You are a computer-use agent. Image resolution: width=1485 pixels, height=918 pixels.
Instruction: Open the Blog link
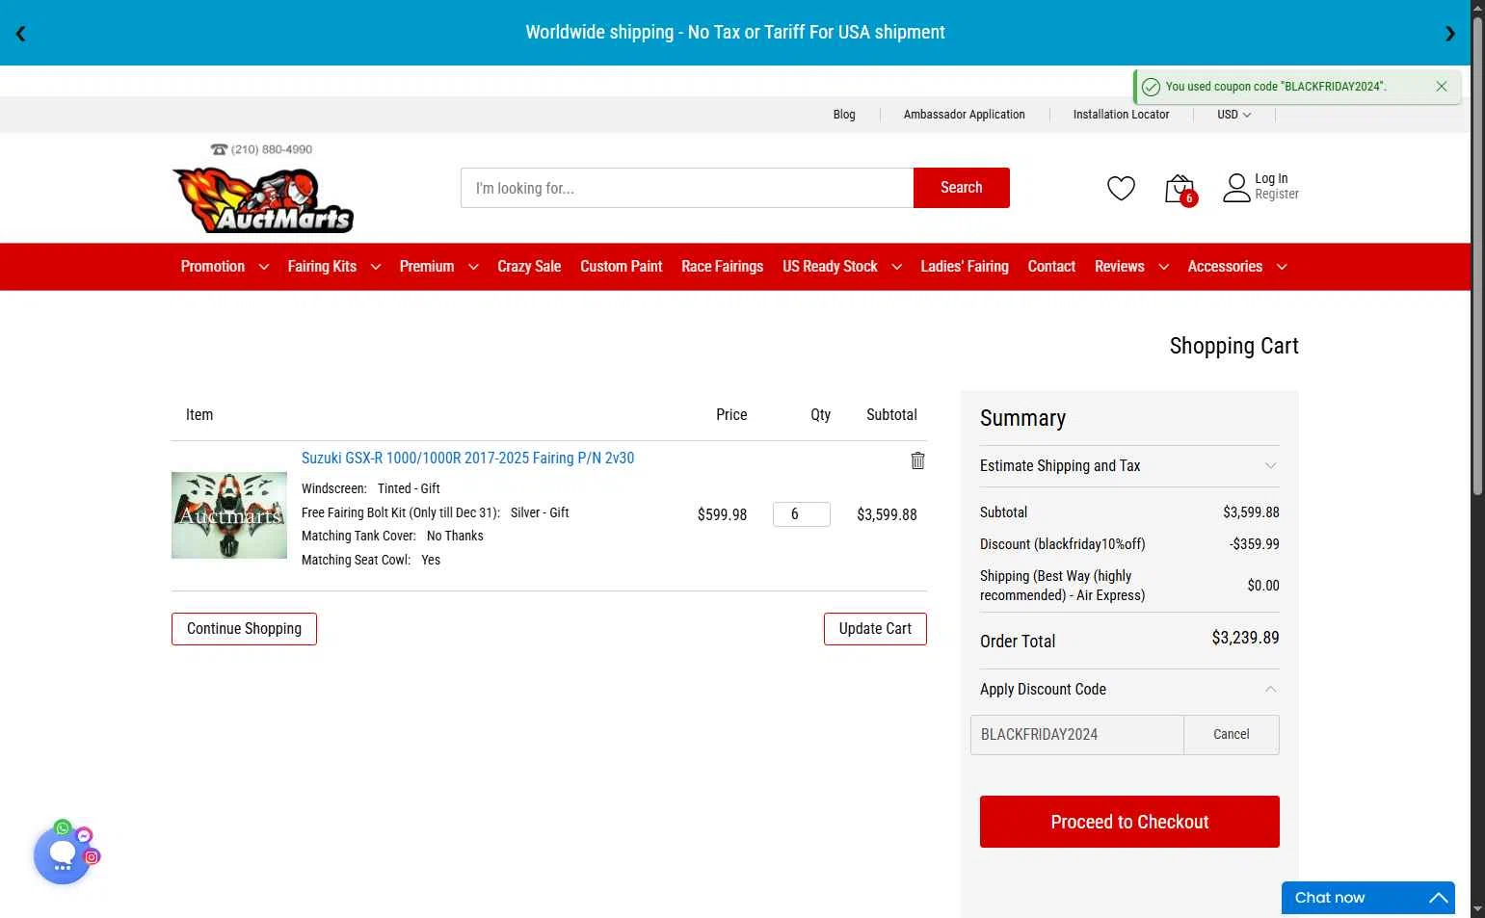click(x=844, y=115)
